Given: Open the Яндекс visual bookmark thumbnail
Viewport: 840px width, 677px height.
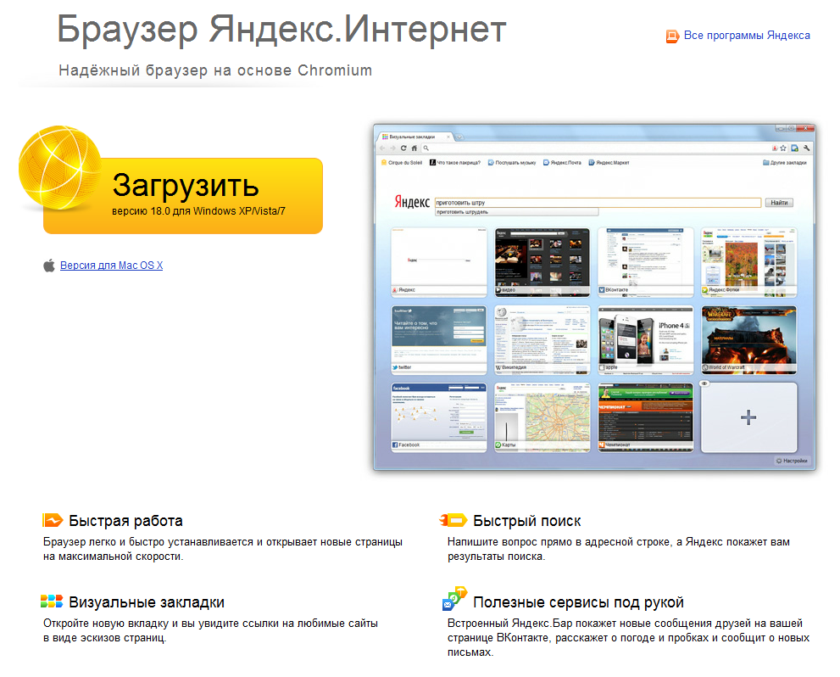Looking at the screenshot, I should pyautogui.click(x=439, y=261).
